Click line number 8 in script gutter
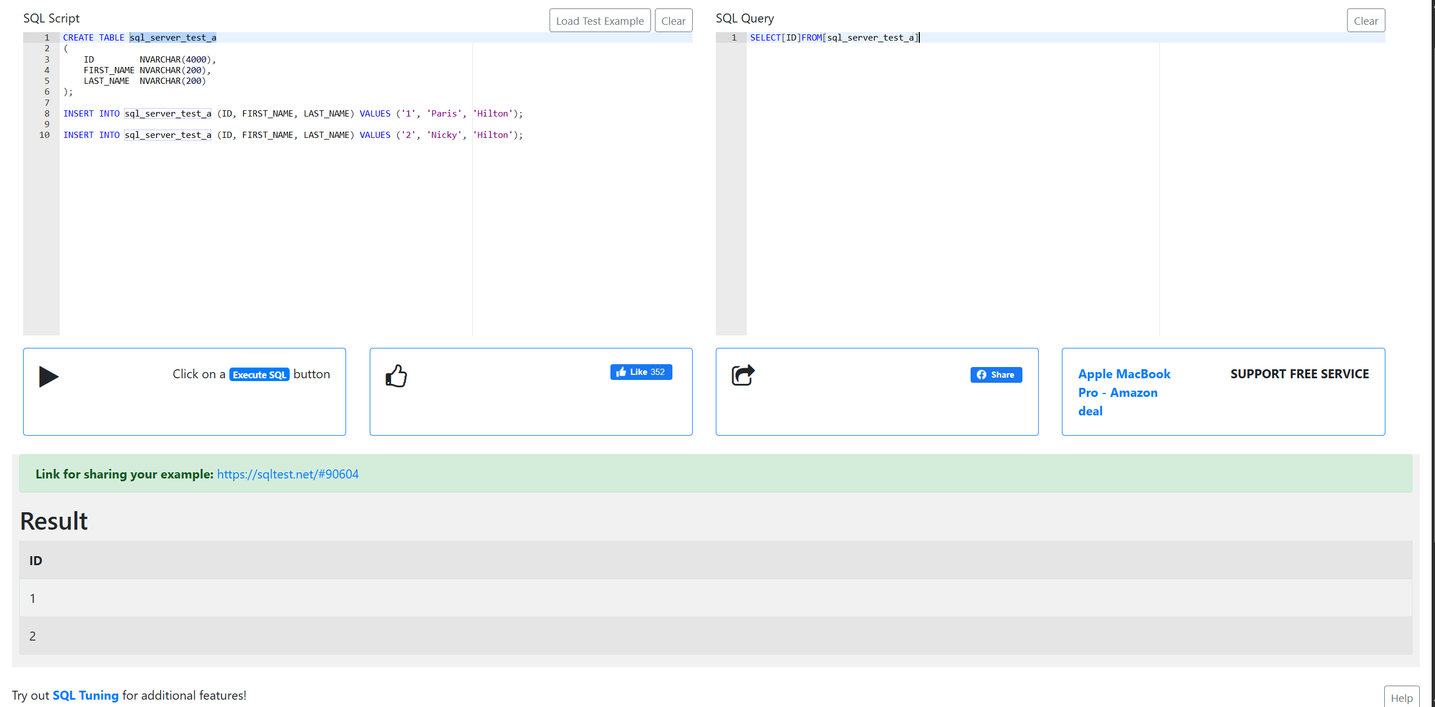The image size is (1435, 707). 47,114
